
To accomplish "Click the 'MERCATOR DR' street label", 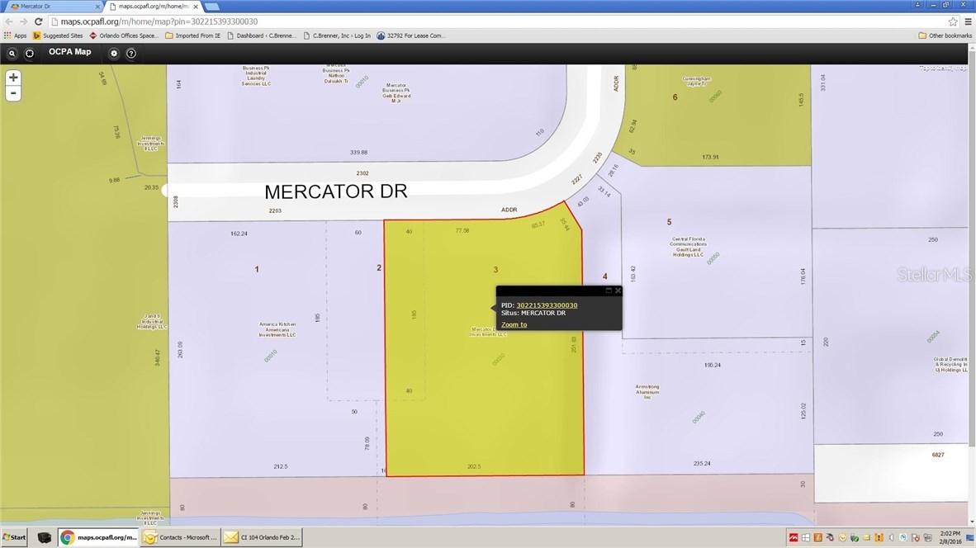I will 336,191.
